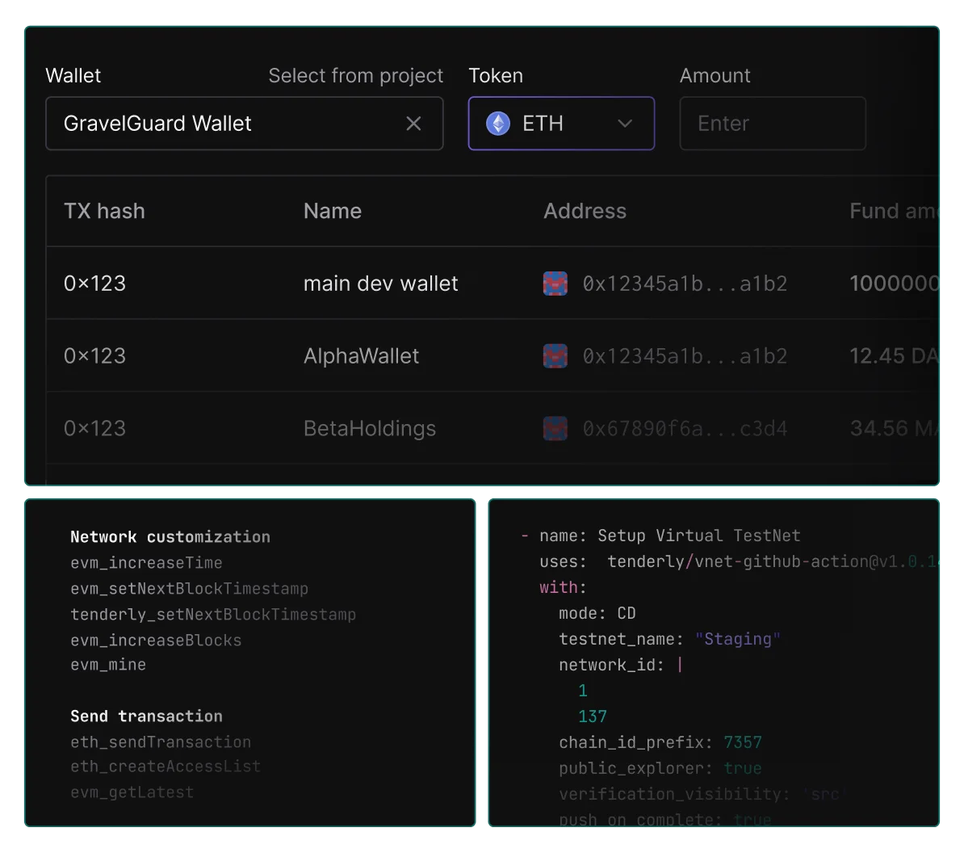Click the Address column header

(585, 212)
